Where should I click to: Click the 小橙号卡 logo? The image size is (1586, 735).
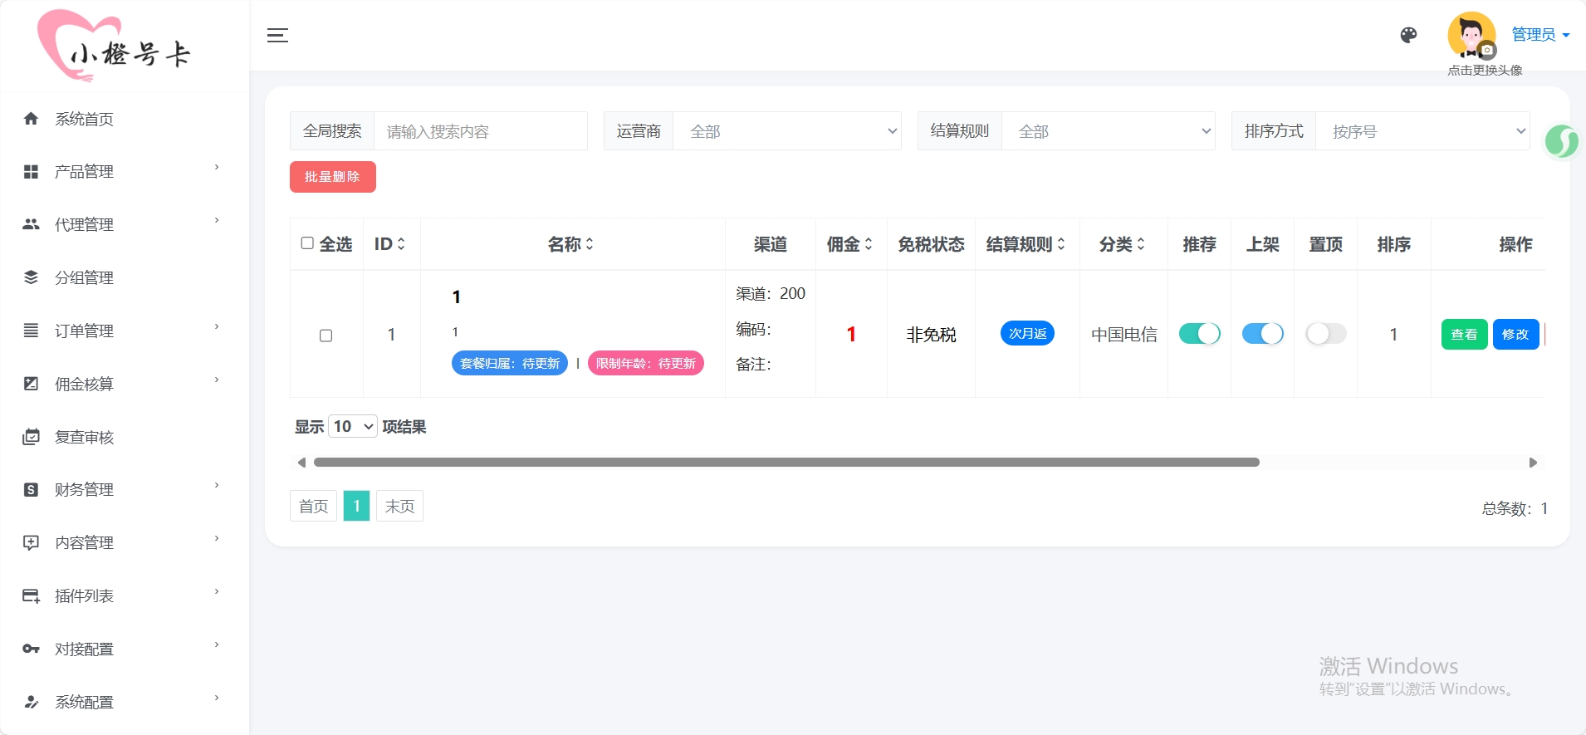115,46
